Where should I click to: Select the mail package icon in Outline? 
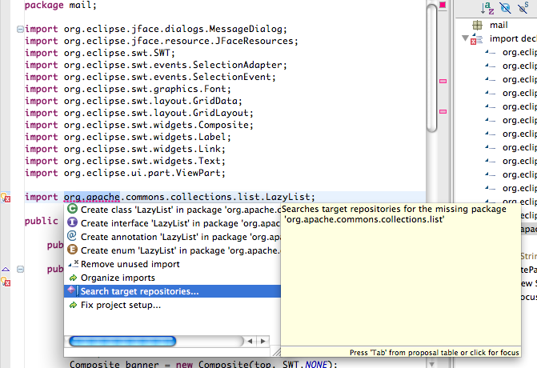(477, 25)
